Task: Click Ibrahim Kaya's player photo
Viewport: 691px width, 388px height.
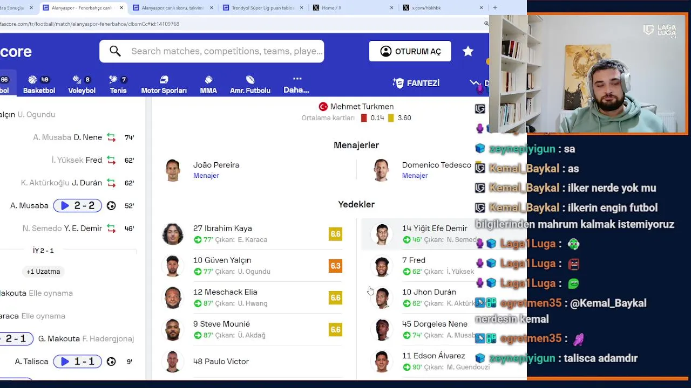Action: coord(173,234)
